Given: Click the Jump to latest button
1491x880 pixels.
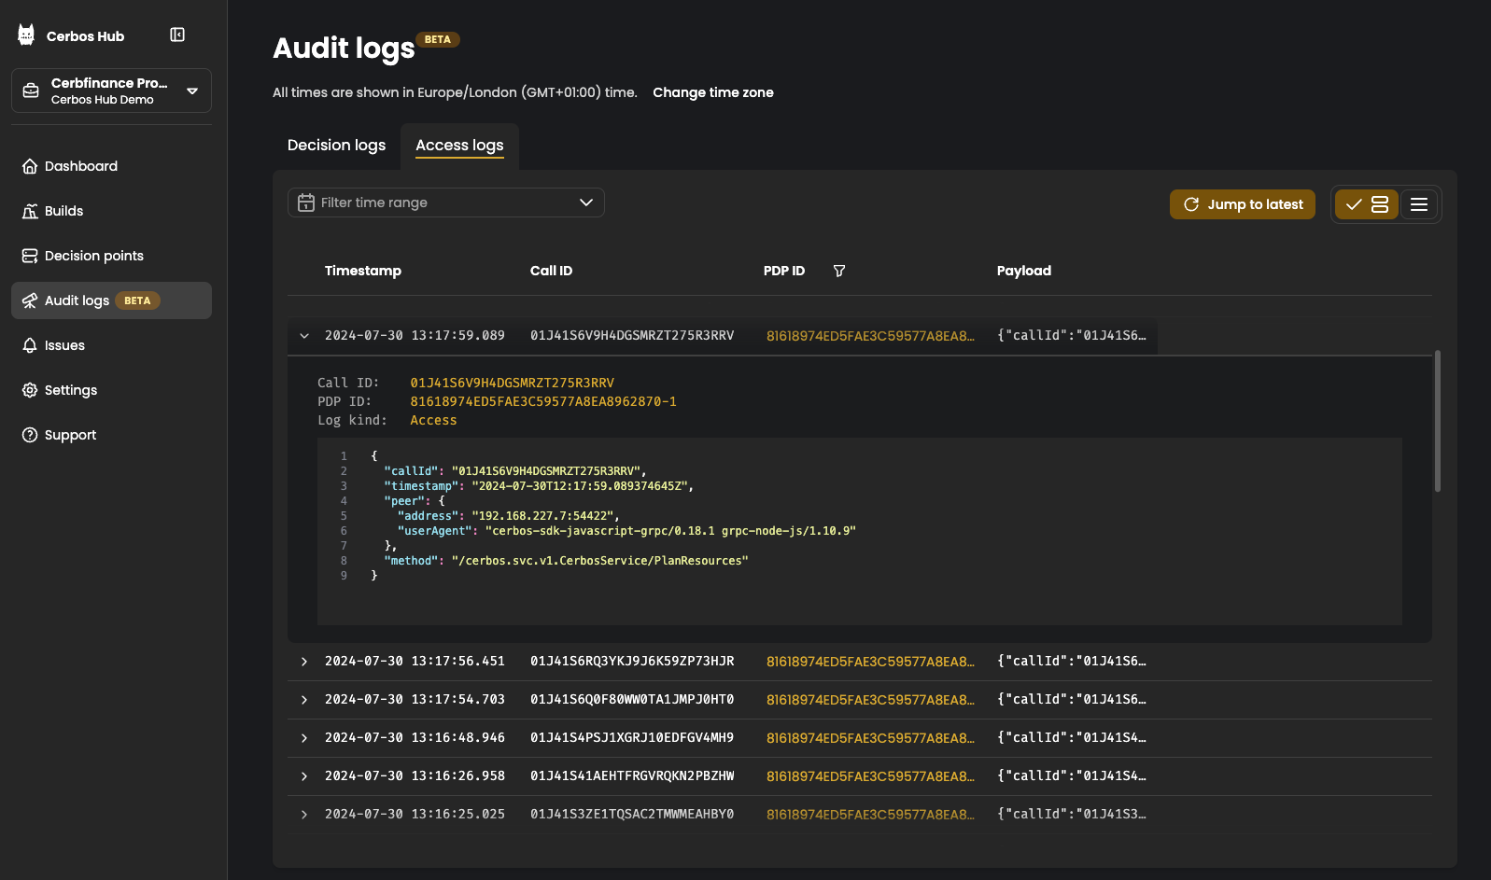Looking at the screenshot, I should tap(1243, 204).
